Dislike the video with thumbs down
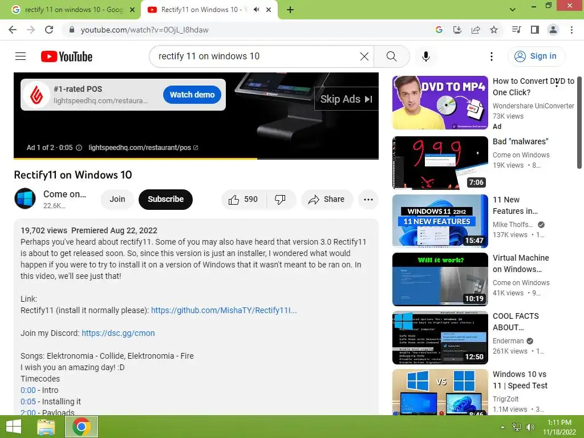Screen dimensions: 584x438 coord(280,200)
